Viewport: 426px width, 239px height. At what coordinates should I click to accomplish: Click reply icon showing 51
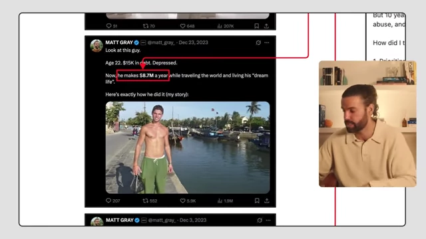108,26
